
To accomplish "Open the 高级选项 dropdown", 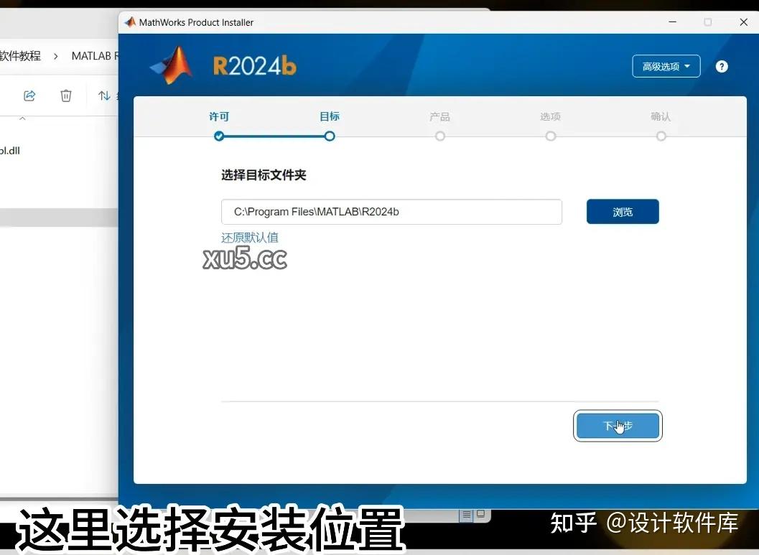I will point(666,65).
